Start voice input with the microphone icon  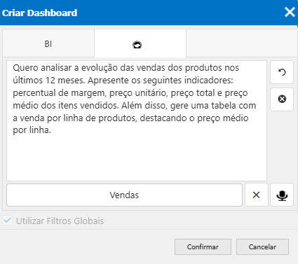click(282, 195)
